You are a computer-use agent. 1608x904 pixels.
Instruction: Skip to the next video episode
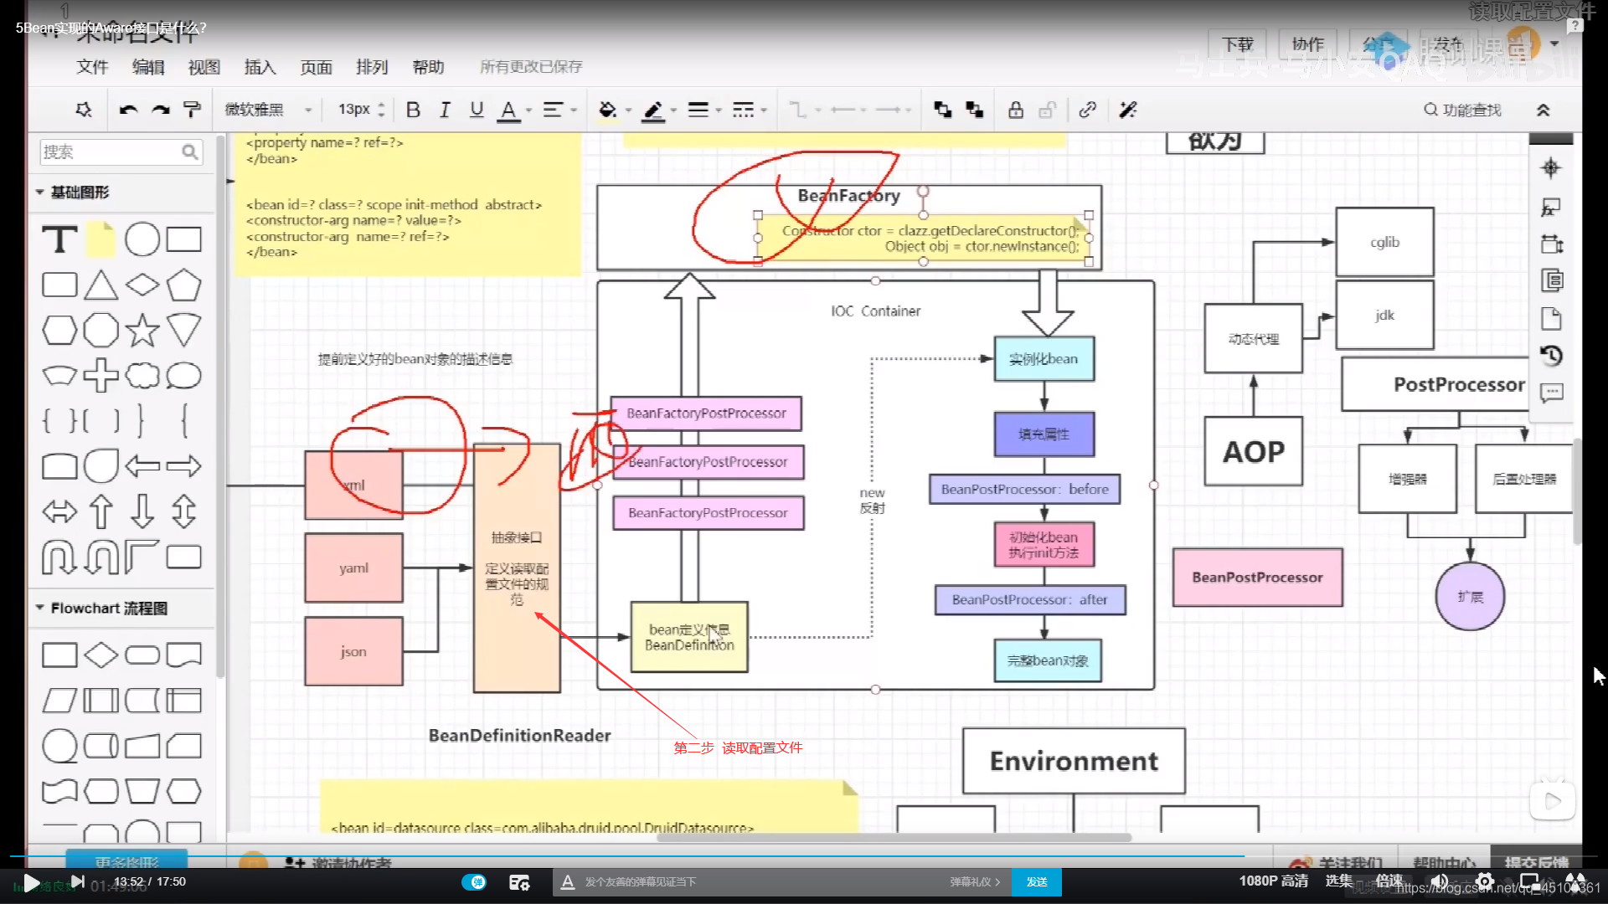tap(77, 881)
